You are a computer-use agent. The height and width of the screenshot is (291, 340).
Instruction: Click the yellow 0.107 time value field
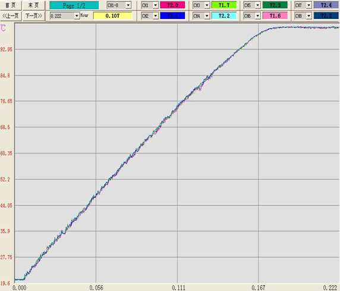tap(112, 15)
